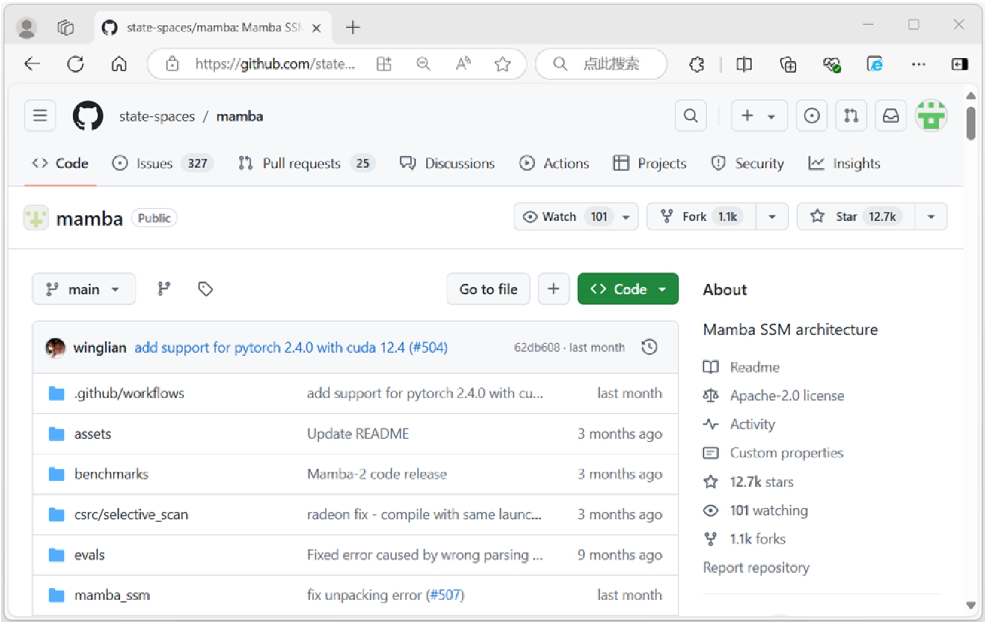
Task: Open the create-new plus dropdown in header
Action: click(759, 115)
